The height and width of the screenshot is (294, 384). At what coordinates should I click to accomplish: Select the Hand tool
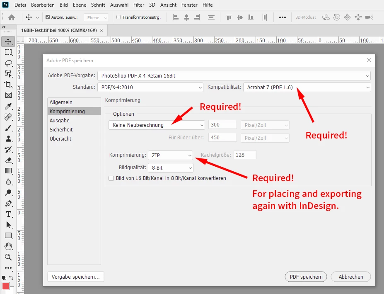pos(8,246)
